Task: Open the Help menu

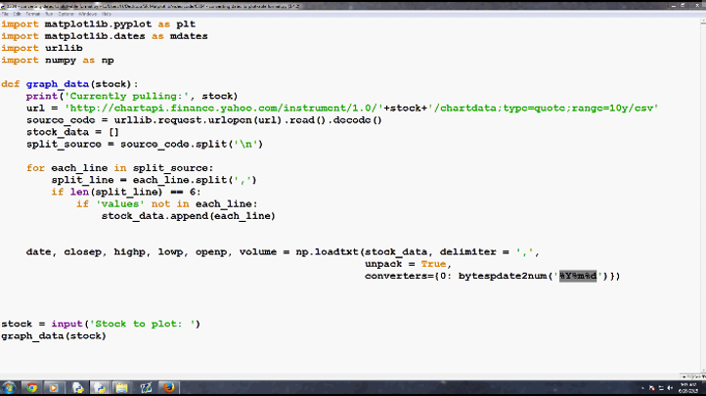Action: click(107, 14)
